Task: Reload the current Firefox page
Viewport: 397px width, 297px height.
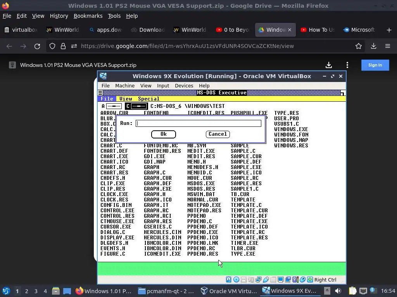Action: (37, 46)
